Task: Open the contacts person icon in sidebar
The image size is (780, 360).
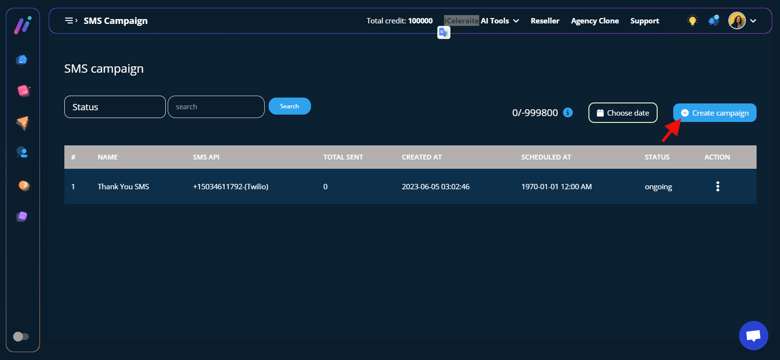Action: point(22,152)
